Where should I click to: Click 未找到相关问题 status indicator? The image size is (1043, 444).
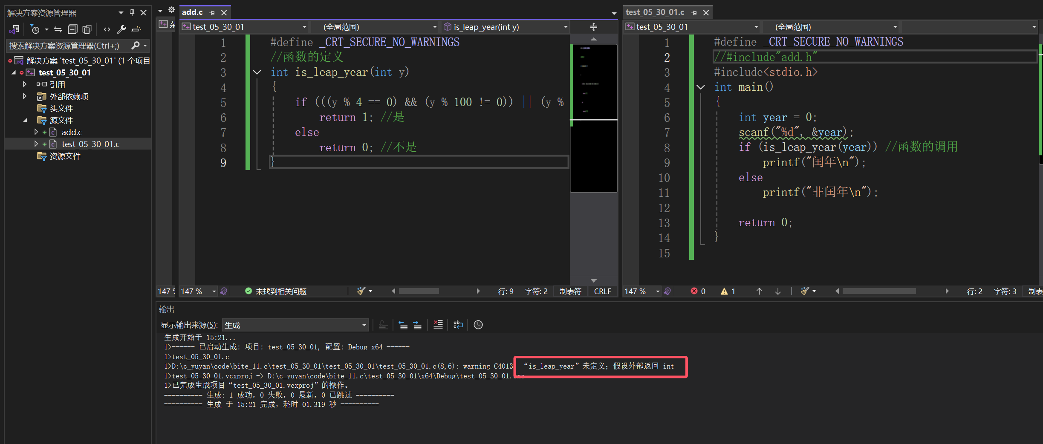[276, 291]
